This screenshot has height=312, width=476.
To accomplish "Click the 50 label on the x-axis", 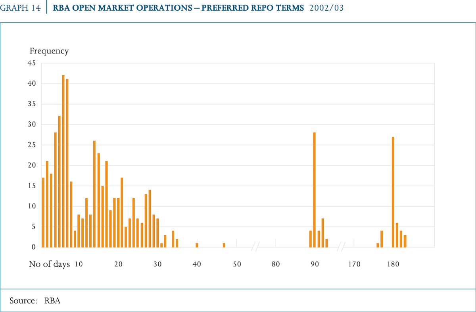I will click(x=237, y=264).
